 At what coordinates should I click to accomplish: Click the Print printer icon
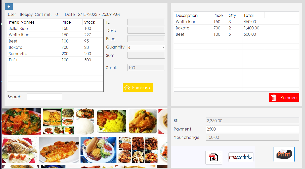[x=284, y=154]
